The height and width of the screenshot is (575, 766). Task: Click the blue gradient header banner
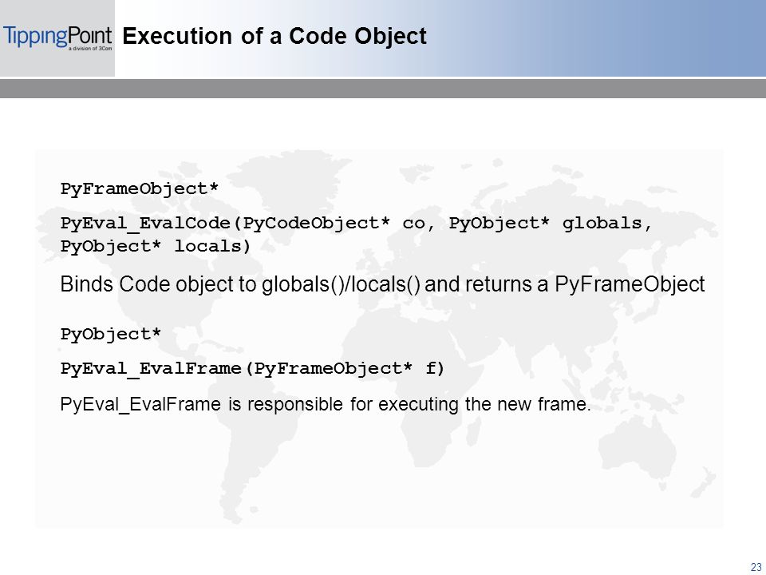pyautogui.click(x=440, y=38)
